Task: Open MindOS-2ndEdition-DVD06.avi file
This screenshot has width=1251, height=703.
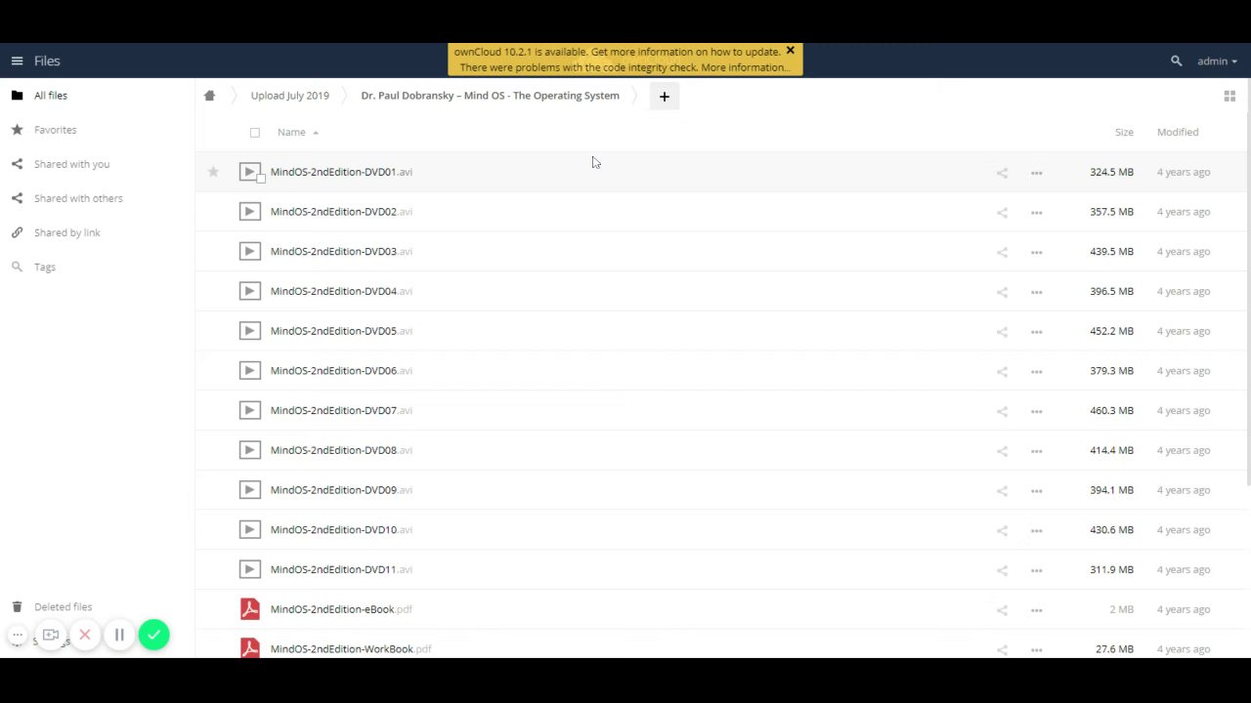Action: point(341,371)
